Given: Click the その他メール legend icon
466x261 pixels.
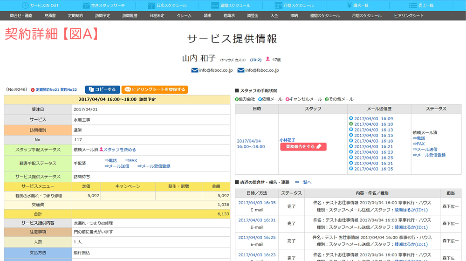Looking at the screenshot, I should pos(327,99).
